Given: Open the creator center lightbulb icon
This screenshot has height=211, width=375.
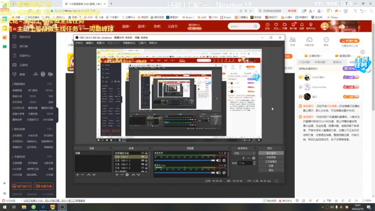Looking at the screenshot, I should tap(311, 26).
